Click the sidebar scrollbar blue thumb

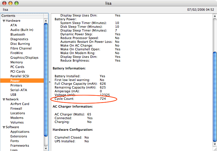click(46, 80)
